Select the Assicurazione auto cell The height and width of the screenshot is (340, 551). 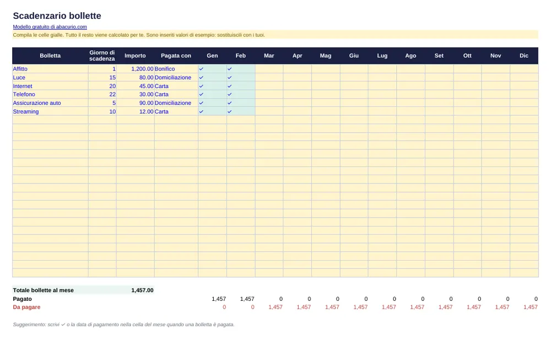(x=50, y=103)
